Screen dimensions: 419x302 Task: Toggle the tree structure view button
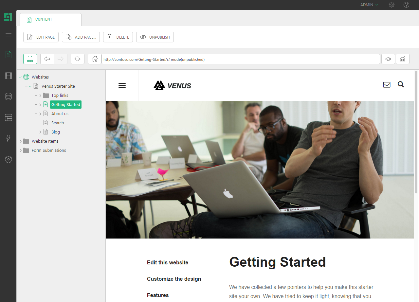pos(30,59)
